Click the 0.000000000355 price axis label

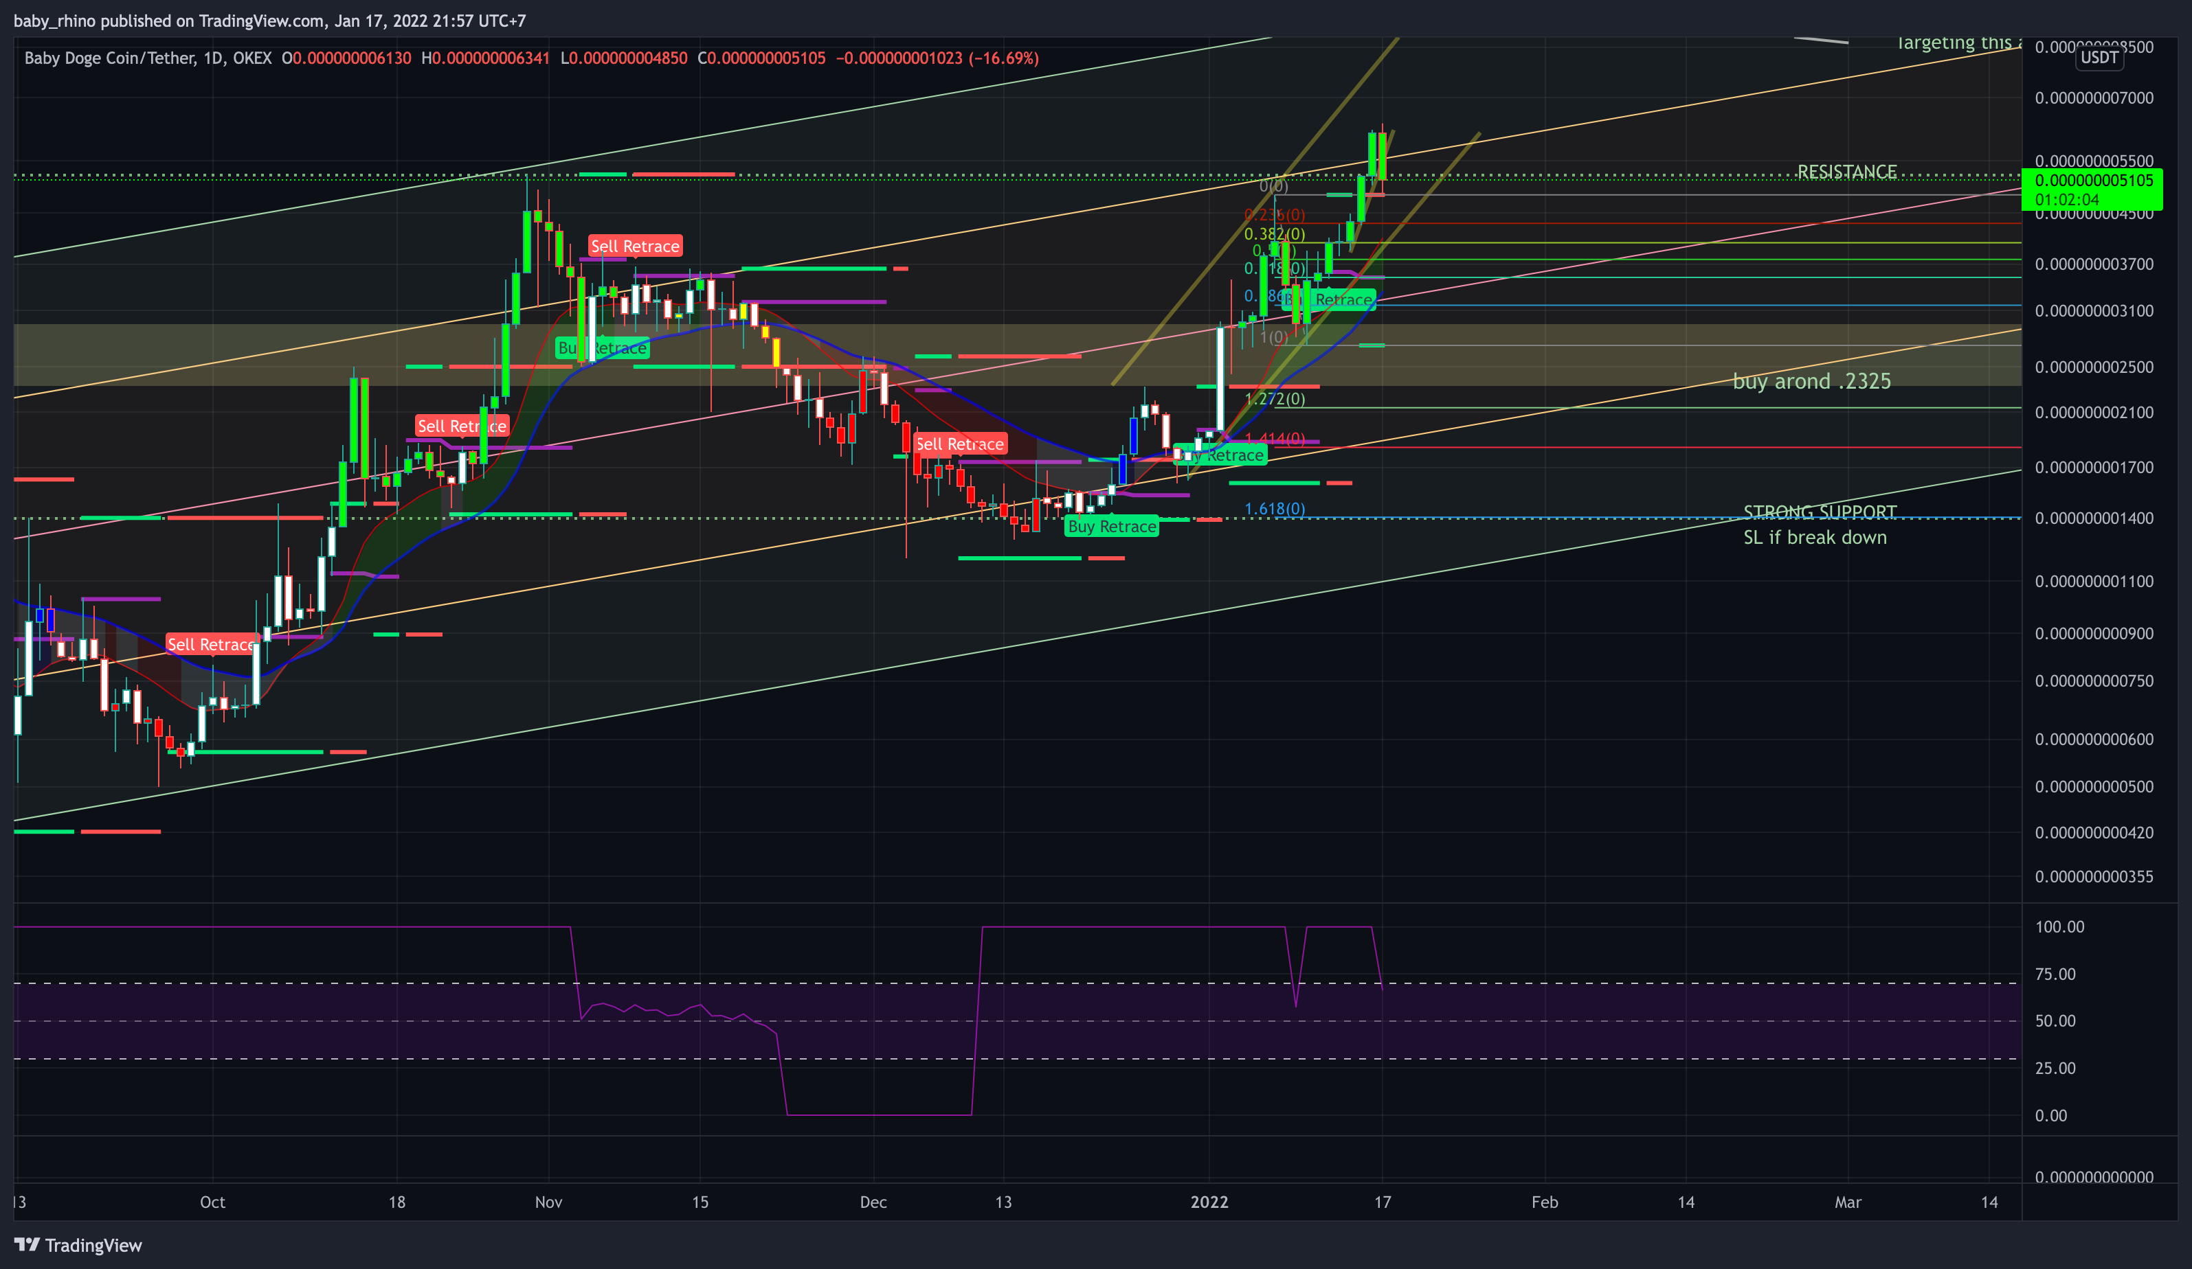(2094, 876)
